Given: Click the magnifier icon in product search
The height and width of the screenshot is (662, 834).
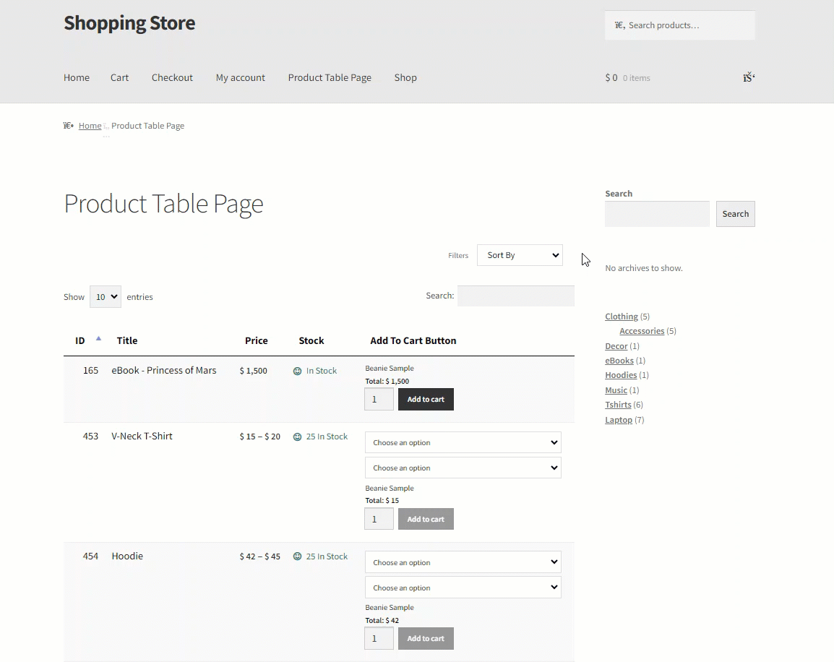Looking at the screenshot, I should (x=619, y=25).
